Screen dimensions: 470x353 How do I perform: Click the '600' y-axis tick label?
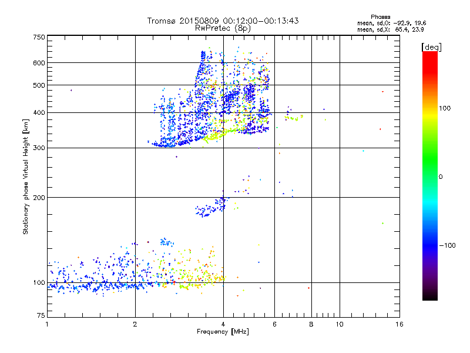pyautogui.click(x=39, y=63)
